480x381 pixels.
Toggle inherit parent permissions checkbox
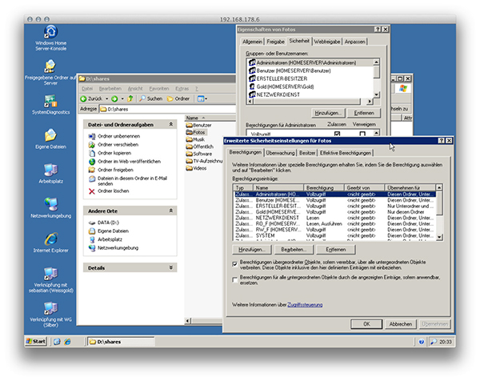[x=234, y=262]
